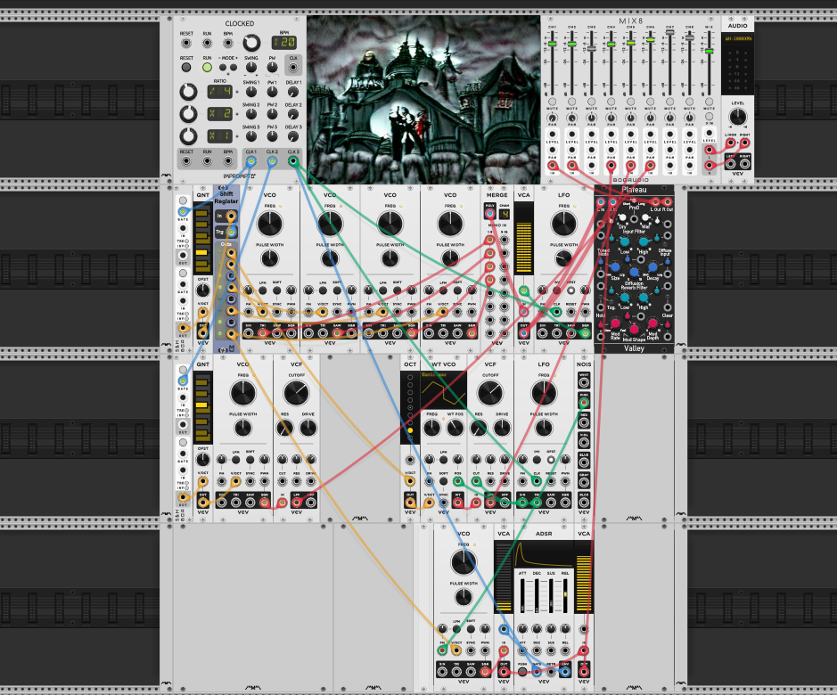Click the SWING master knob on Clocked

pyautogui.click(x=251, y=67)
